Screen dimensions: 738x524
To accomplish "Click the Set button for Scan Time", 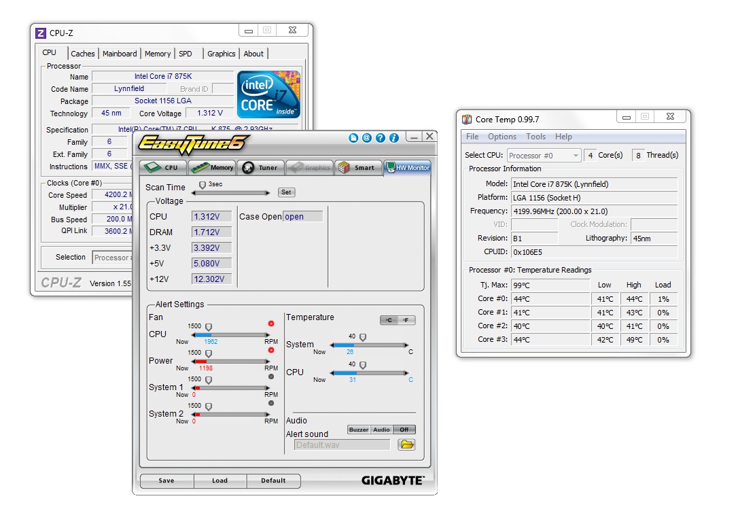I will tap(286, 192).
